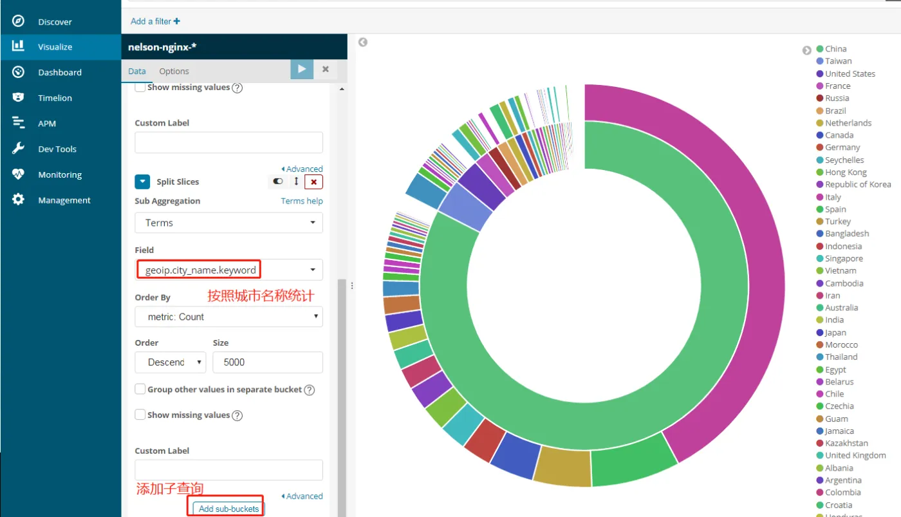Open help icon next to Group other values
Screen dimensions: 901x517
[309, 390]
